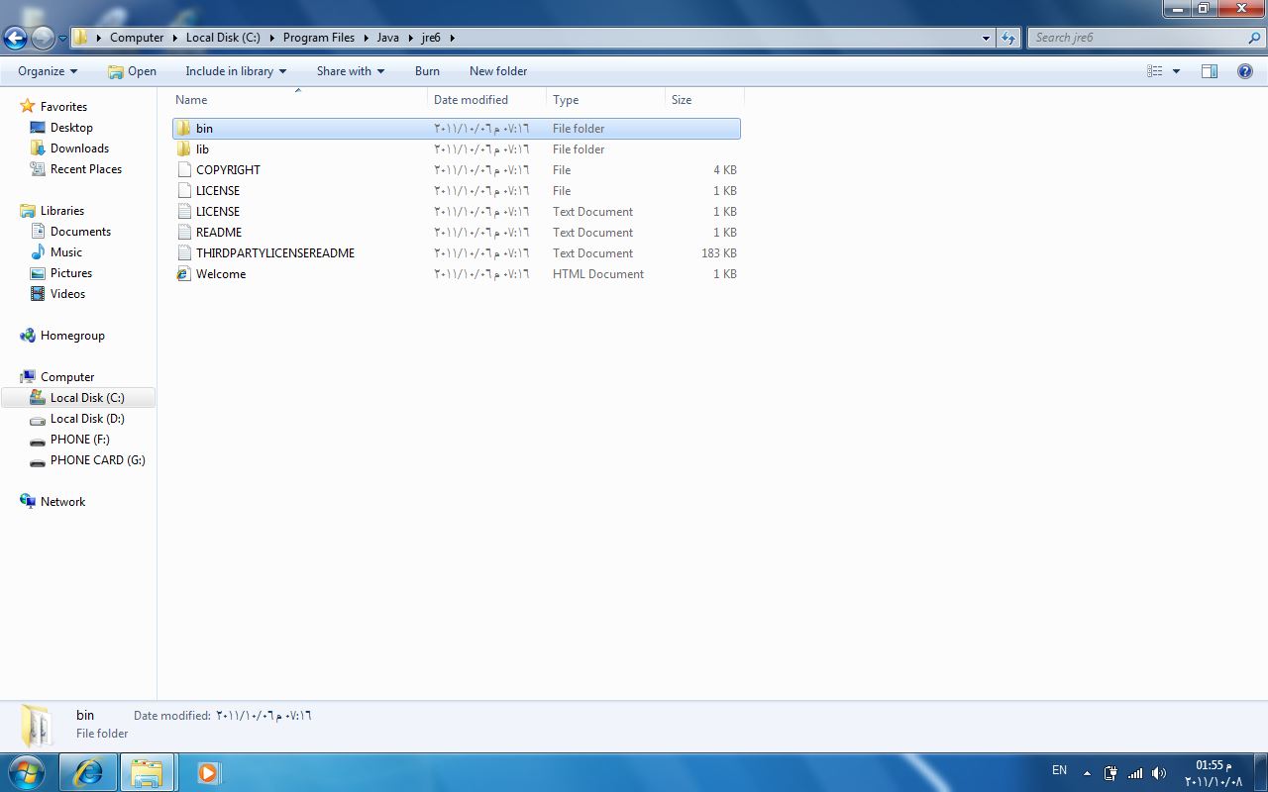The width and height of the screenshot is (1268, 792).
Task: Click the search magnifier icon
Action: point(1255,38)
